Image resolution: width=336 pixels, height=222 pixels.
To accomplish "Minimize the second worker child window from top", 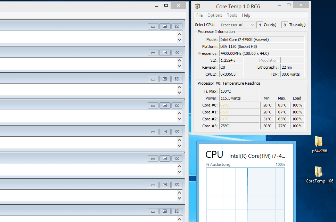I will click(x=153, y=53).
